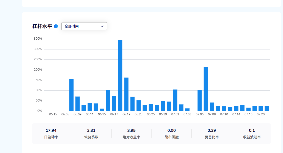This screenshot has width=283, height=153.
Task: Click the 夏普比率 label
Action: pos(212,137)
